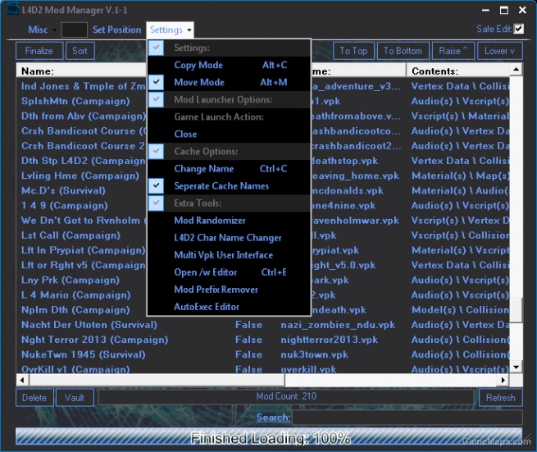Select Lvling Hme (Campaign) row
The height and width of the screenshot is (452, 537).
pos(80,176)
